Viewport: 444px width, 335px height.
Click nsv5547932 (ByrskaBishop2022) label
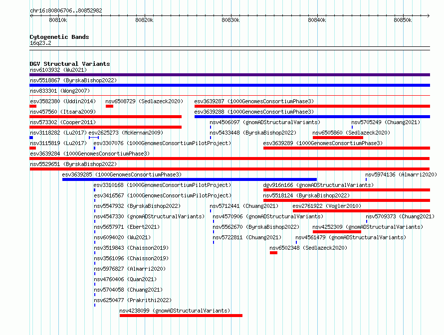point(137,206)
